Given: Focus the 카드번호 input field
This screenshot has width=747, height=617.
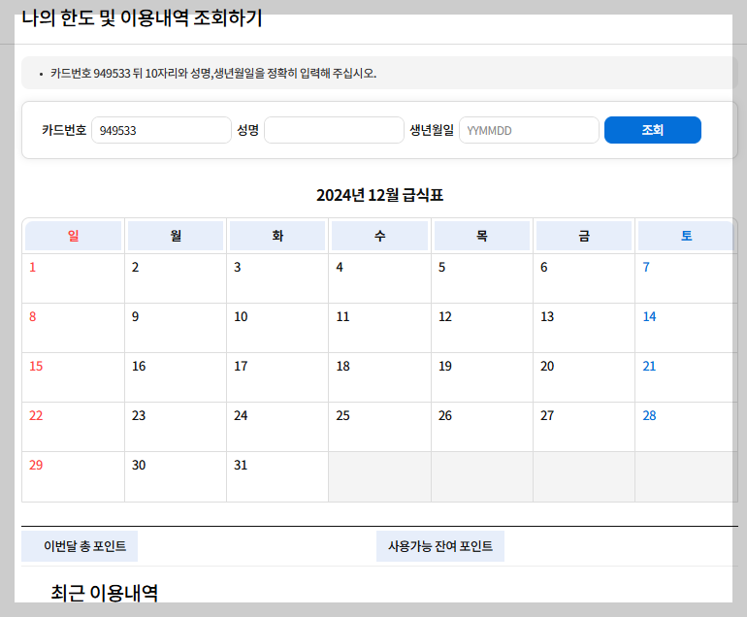Looking at the screenshot, I should tap(161, 130).
